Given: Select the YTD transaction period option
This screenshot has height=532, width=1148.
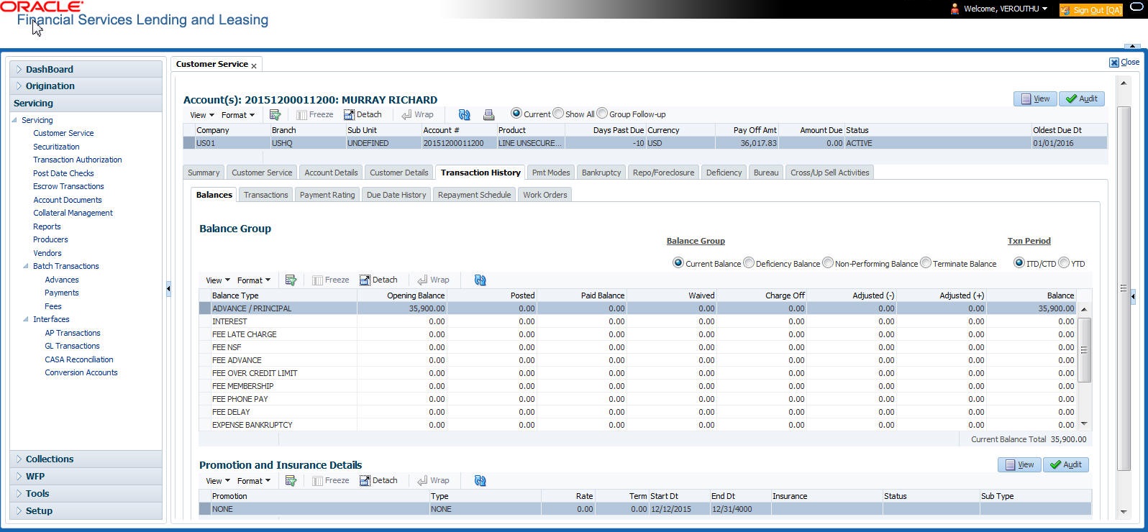Looking at the screenshot, I should coord(1064,263).
